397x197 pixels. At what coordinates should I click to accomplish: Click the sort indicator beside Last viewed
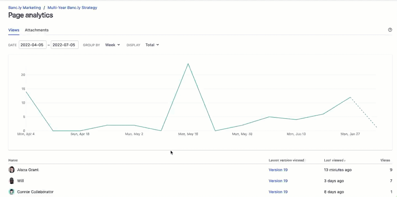[x=345, y=160]
